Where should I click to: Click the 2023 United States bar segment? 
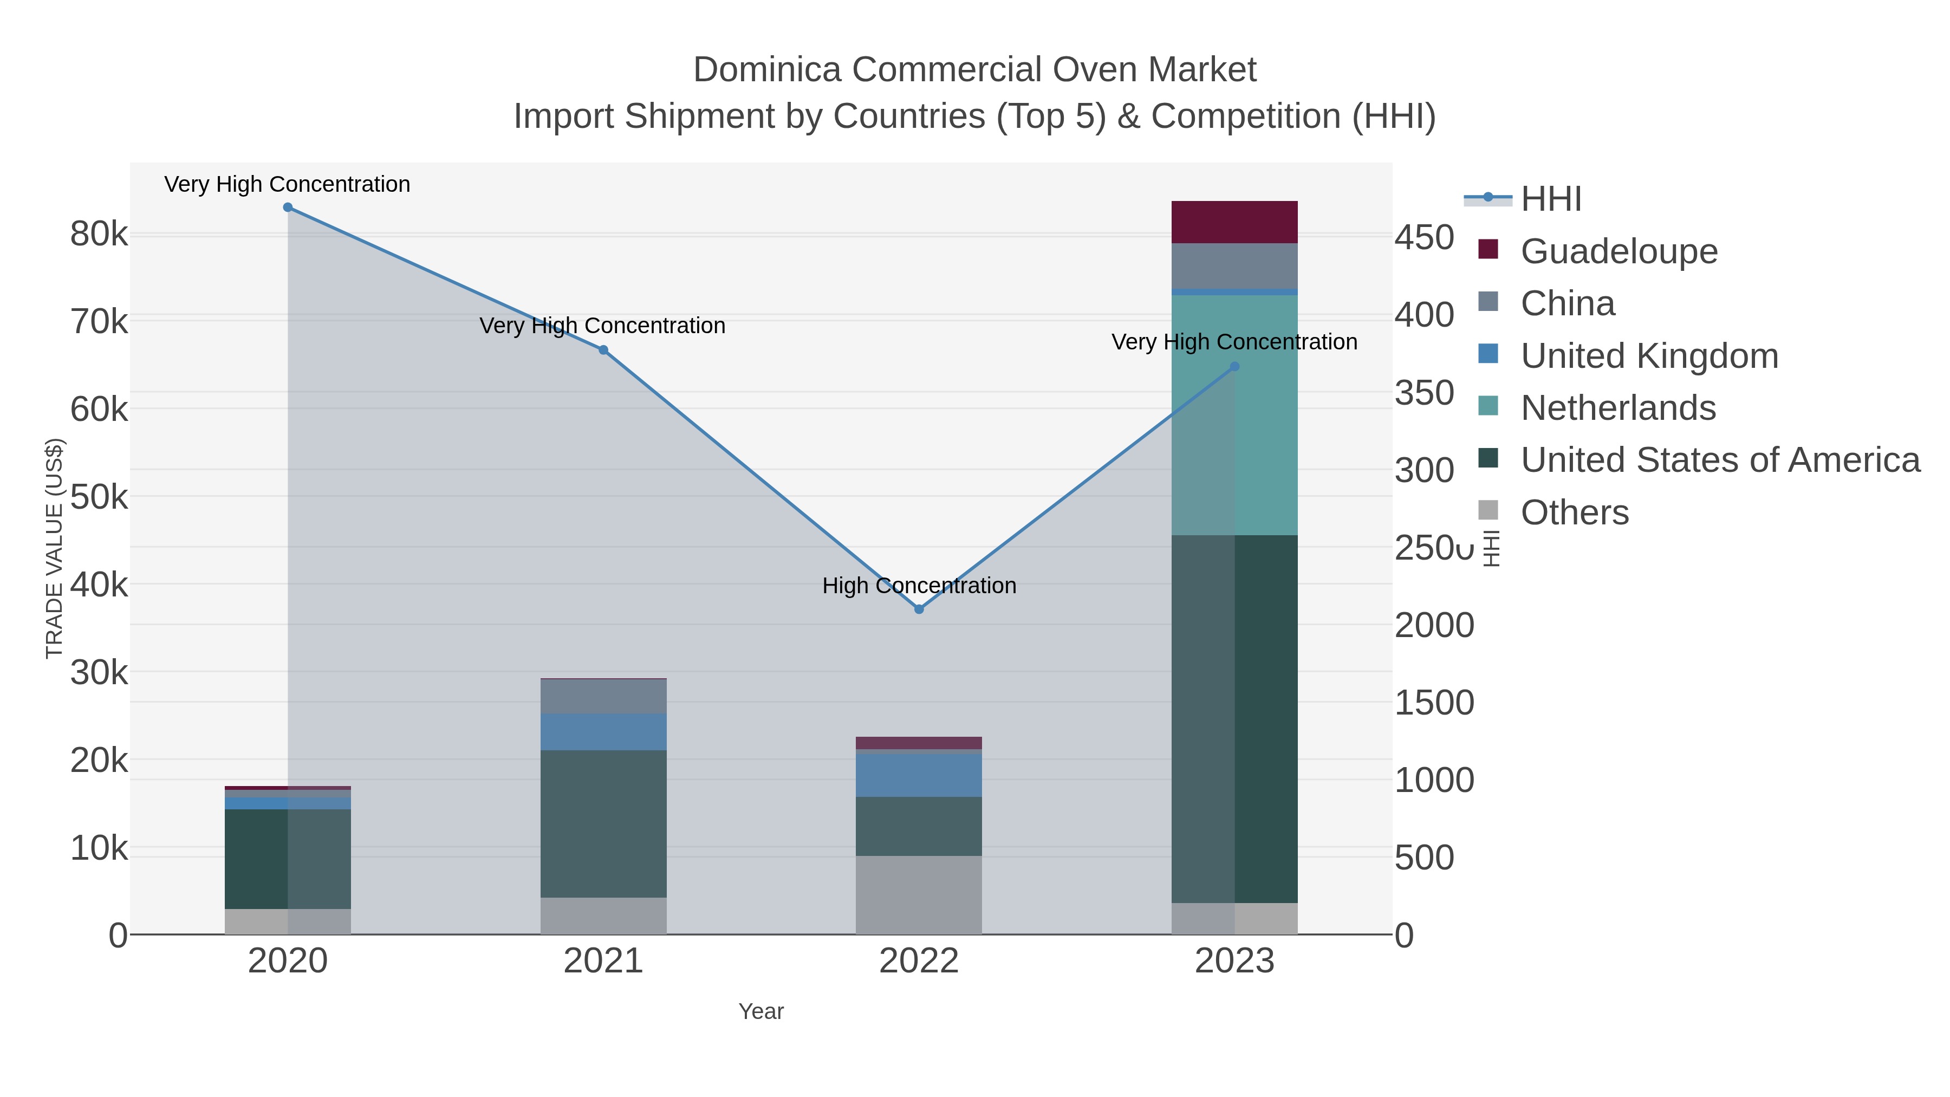click(1234, 719)
